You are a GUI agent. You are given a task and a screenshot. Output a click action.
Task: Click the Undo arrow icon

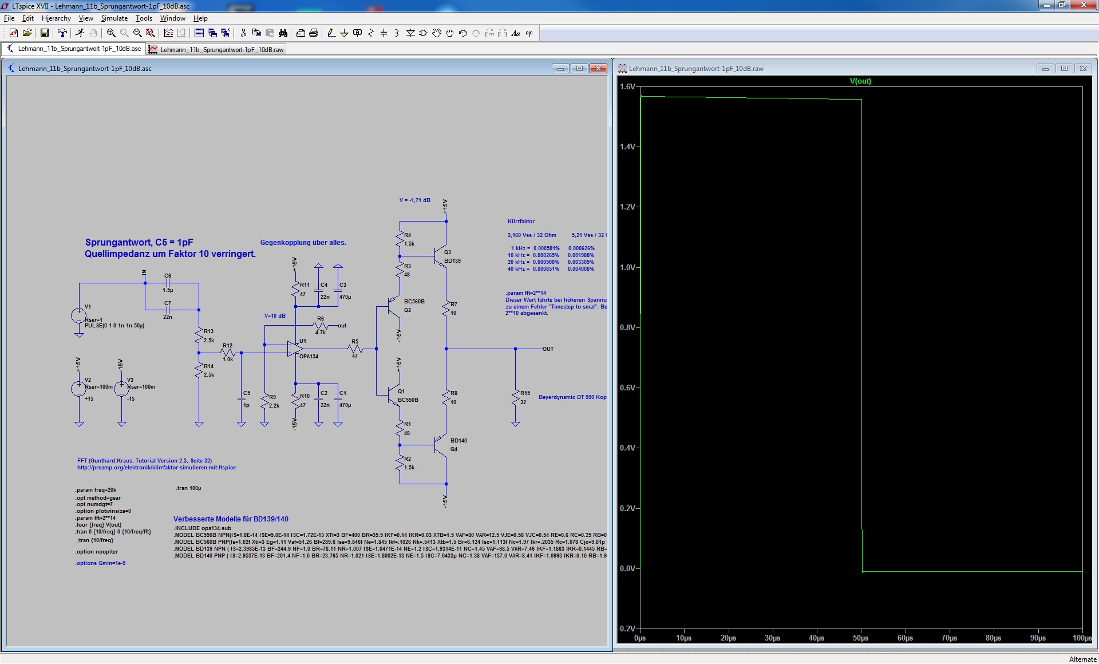tap(463, 33)
